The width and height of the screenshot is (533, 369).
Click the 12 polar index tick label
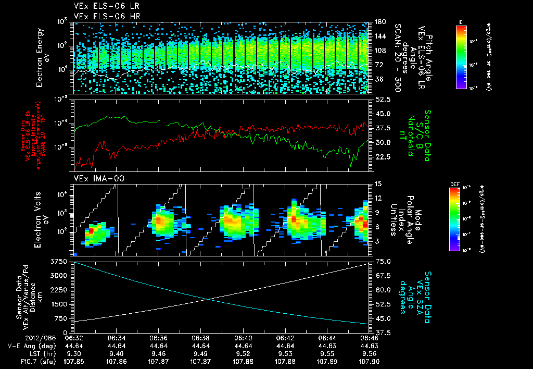pyautogui.click(x=378, y=198)
